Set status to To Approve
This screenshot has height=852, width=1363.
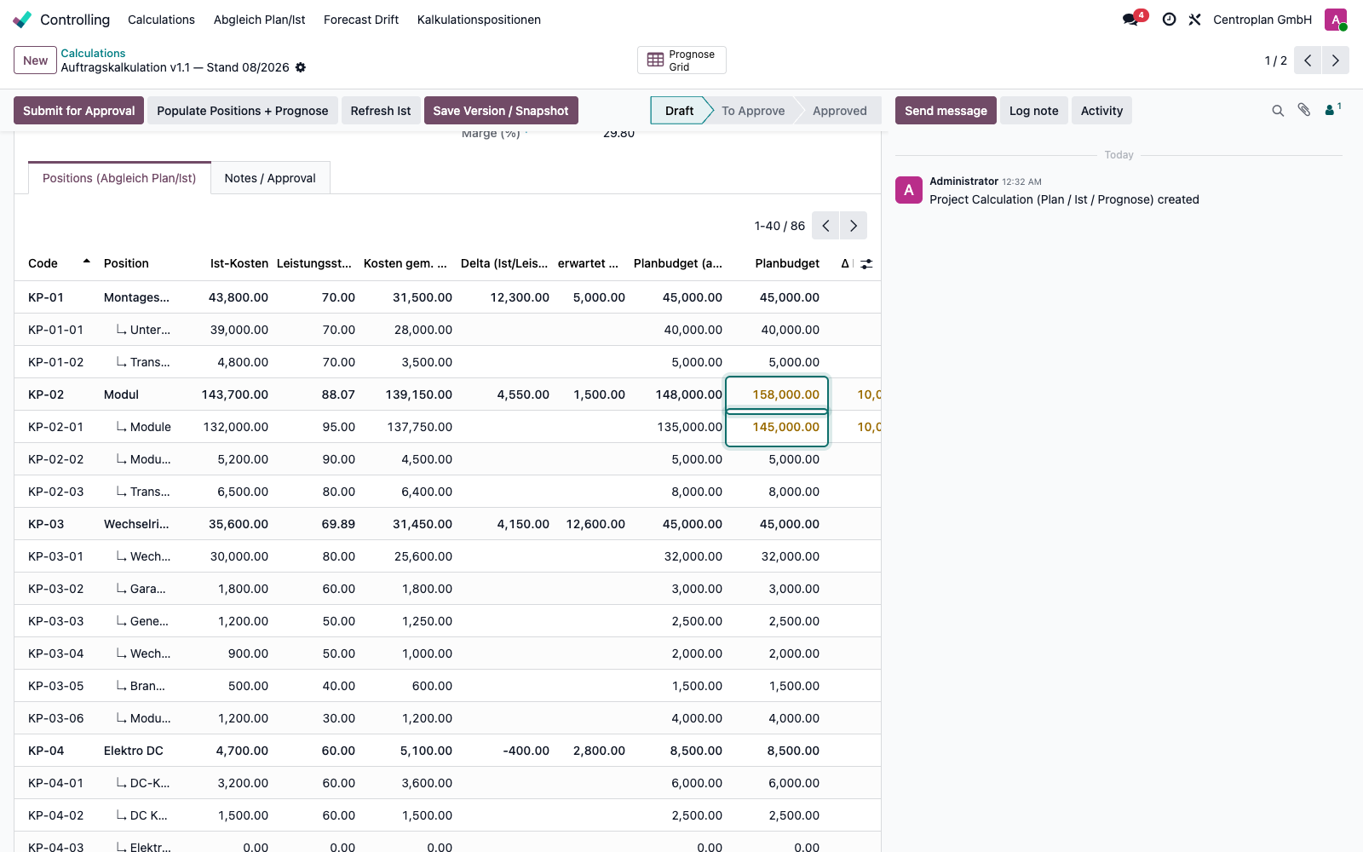[x=753, y=111]
